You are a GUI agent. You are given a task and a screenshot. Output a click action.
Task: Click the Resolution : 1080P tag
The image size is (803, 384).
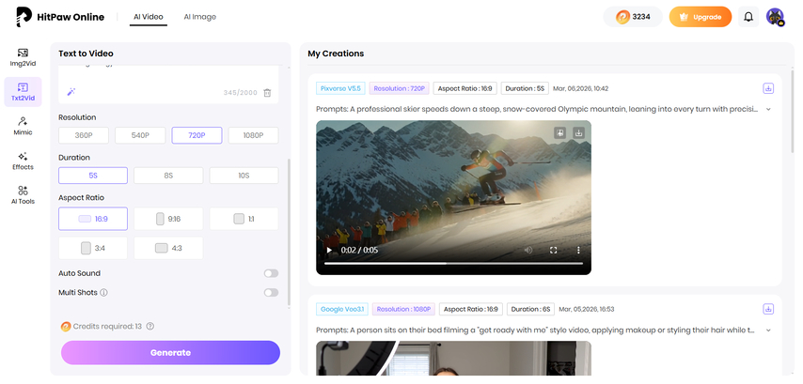tap(403, 309)
